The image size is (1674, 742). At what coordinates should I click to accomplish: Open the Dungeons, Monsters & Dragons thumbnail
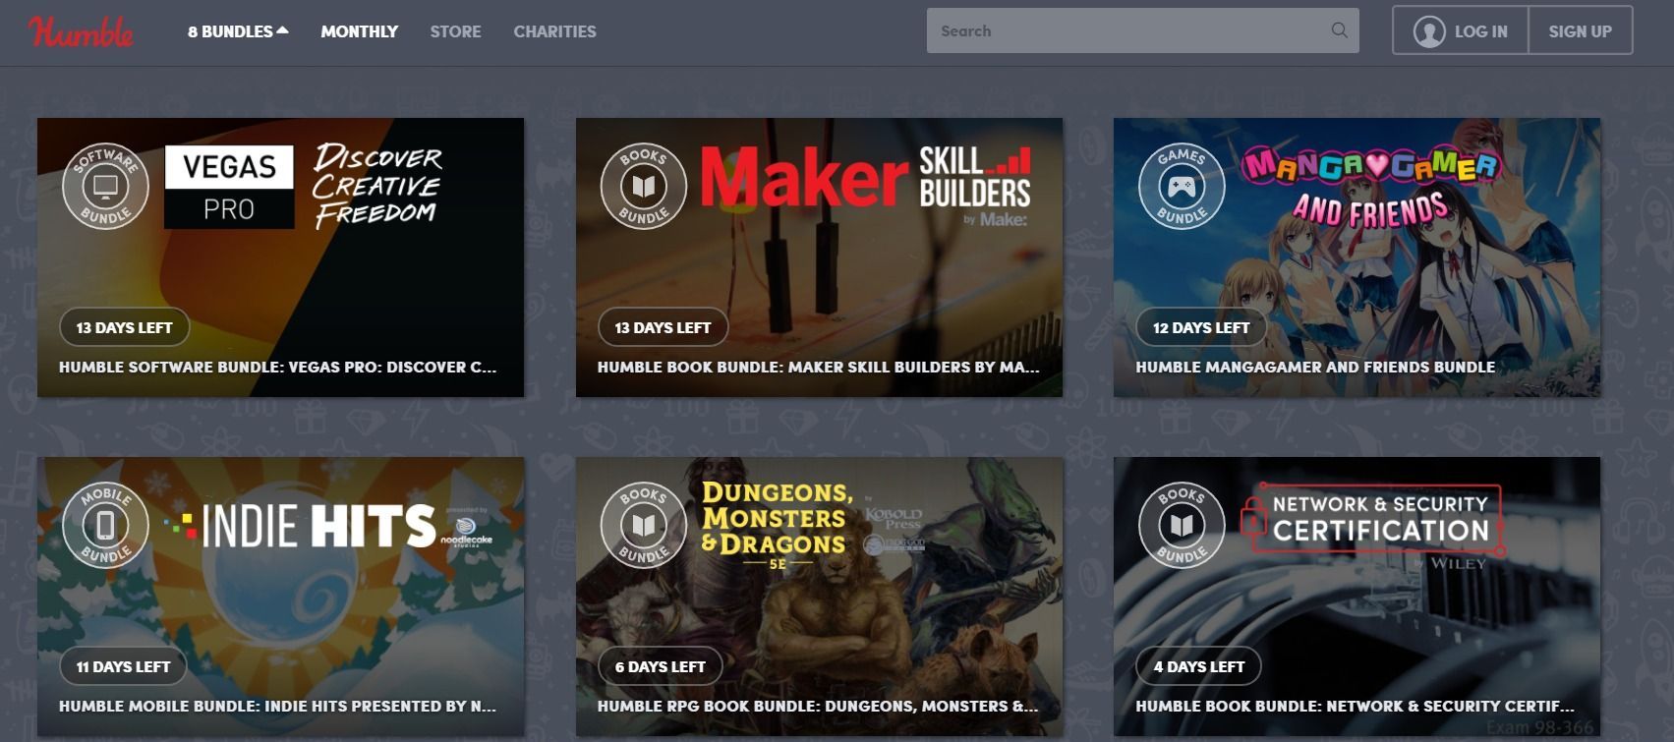pos(819,597)
